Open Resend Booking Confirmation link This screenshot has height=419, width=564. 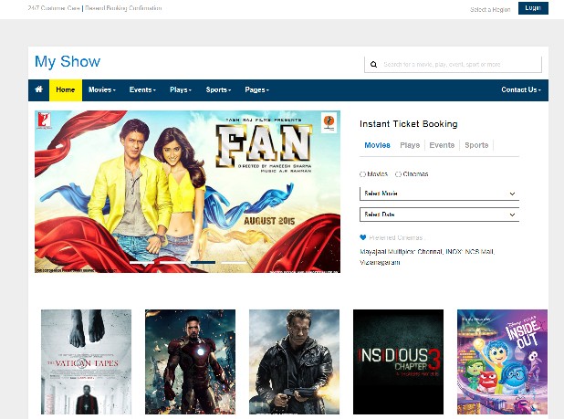[123, 8]
